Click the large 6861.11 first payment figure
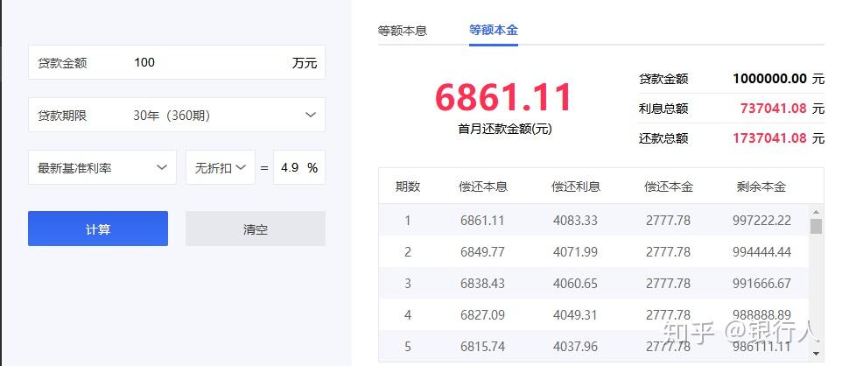Image resolution: width=842 pixels, height=366 pixels. tap(503, 97)
